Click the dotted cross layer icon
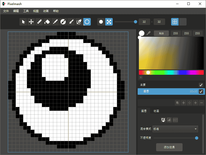 point(190,103)
